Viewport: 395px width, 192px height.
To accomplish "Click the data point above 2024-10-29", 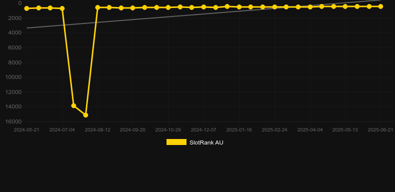I will (168, 7).
